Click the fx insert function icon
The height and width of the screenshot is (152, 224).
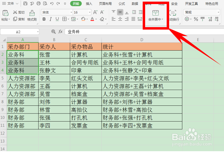coord(61,32)
